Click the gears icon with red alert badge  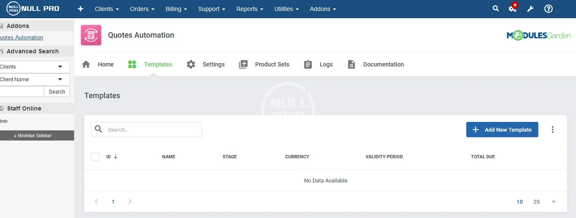click(512, 8)
